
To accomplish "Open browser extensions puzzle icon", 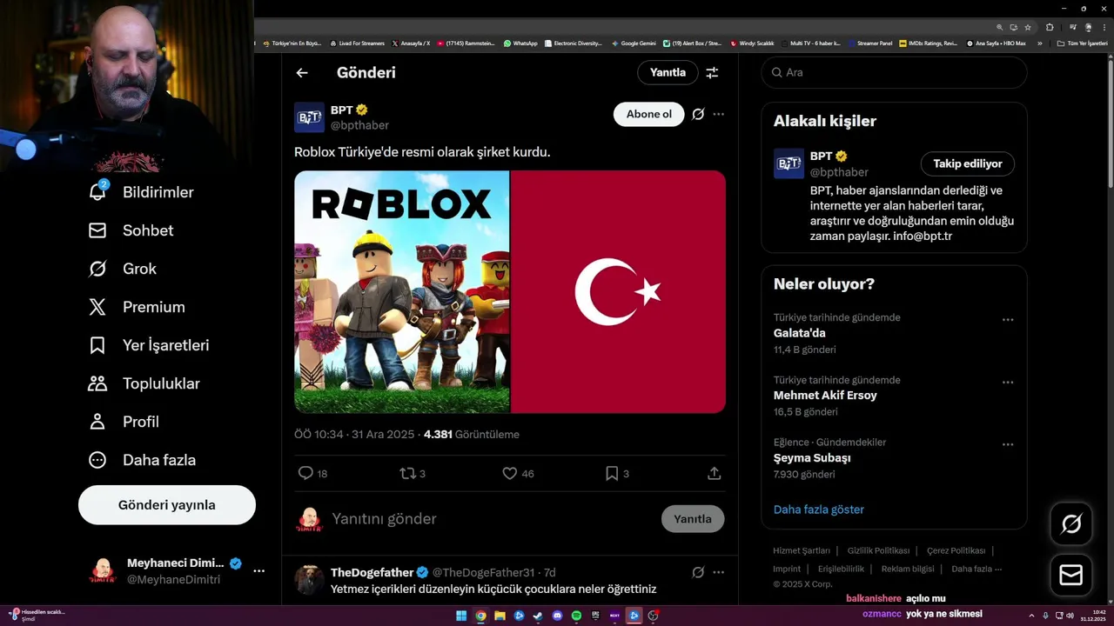I will [1050, 27].
